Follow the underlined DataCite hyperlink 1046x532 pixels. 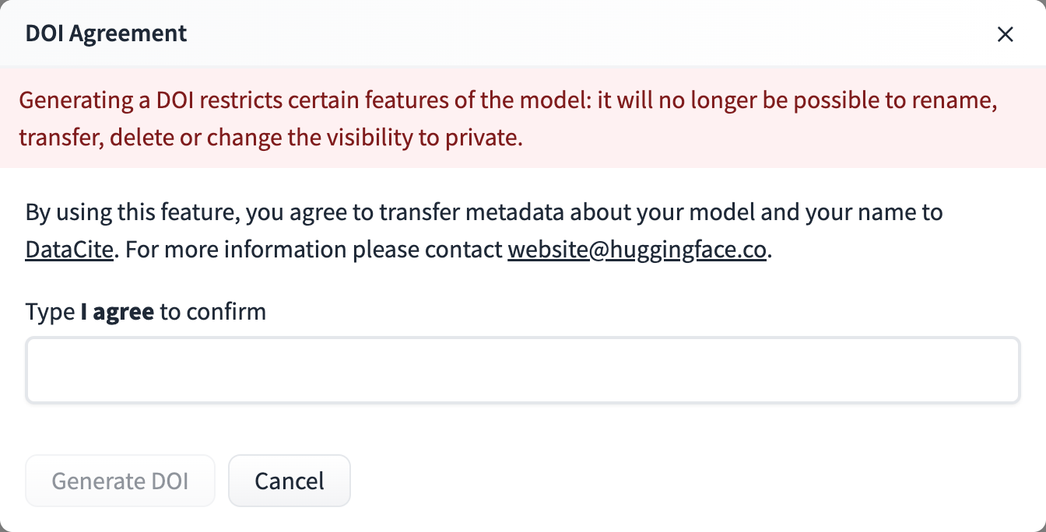click(x=69, y=250)
